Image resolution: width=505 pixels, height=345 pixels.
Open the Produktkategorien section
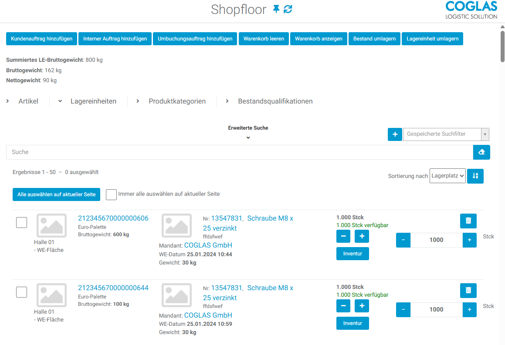[x=171, y=101]
